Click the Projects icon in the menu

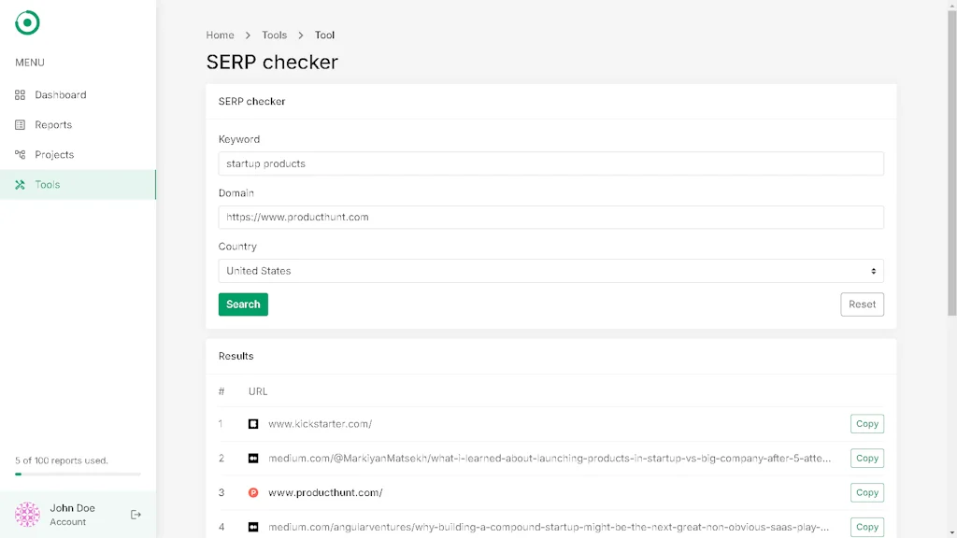tap(21, 154)
